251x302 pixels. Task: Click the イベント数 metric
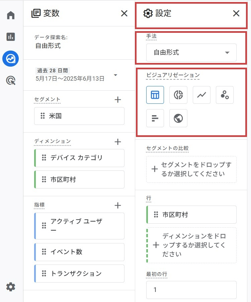tap(79, 252)
